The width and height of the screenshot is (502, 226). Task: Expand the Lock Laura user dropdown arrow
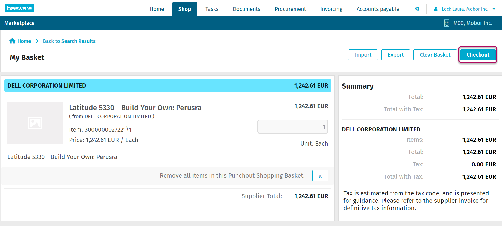(494, 9)
